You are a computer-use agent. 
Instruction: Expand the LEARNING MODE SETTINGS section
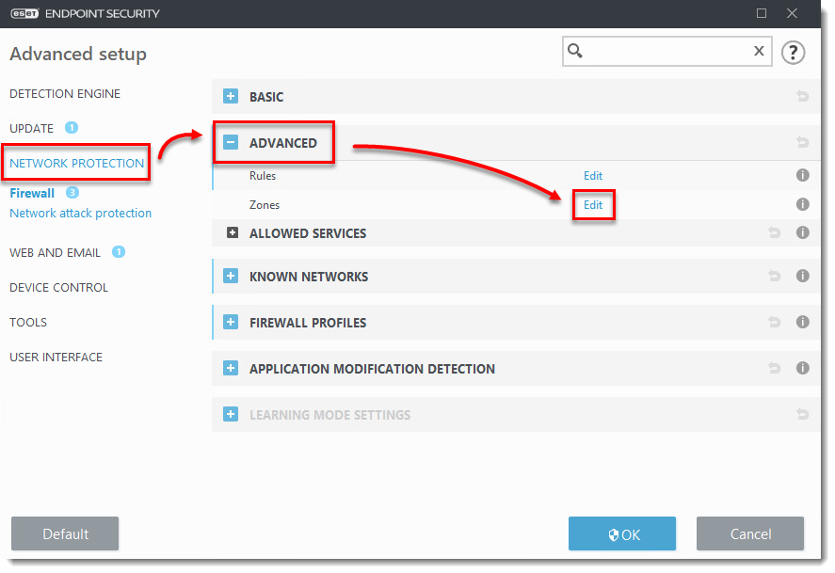pyautogui.click(x=231, y=414)
